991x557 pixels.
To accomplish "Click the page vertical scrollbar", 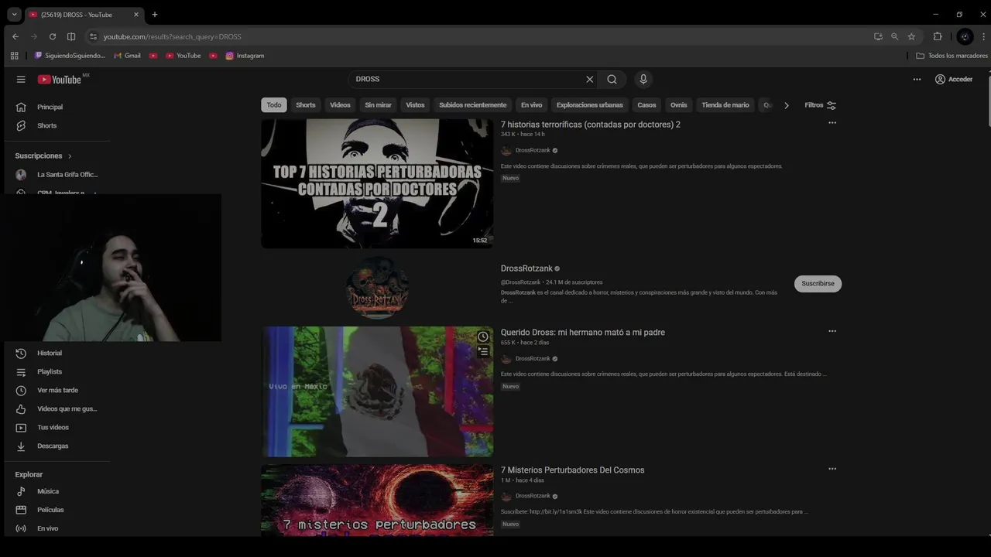I will (x=988, y=98).
